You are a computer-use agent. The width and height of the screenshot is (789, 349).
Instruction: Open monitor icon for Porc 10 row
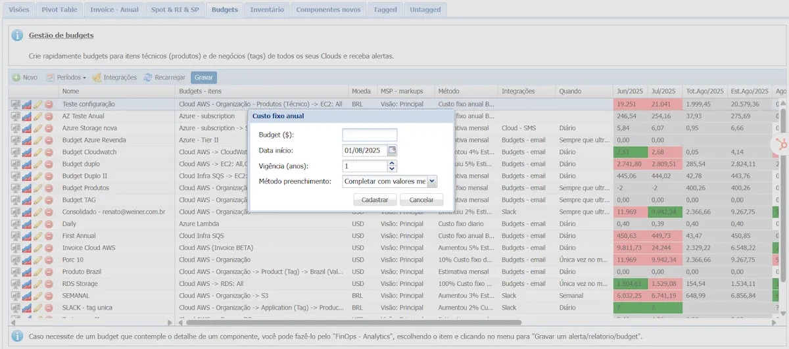pyautogui.click(x=16, y=260)
